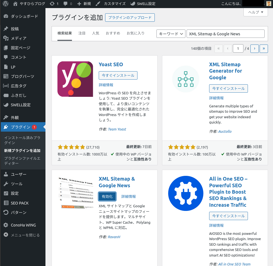Switch to the Recommended plugins tab
Screen dimensions: 273x266
[113, 33]
